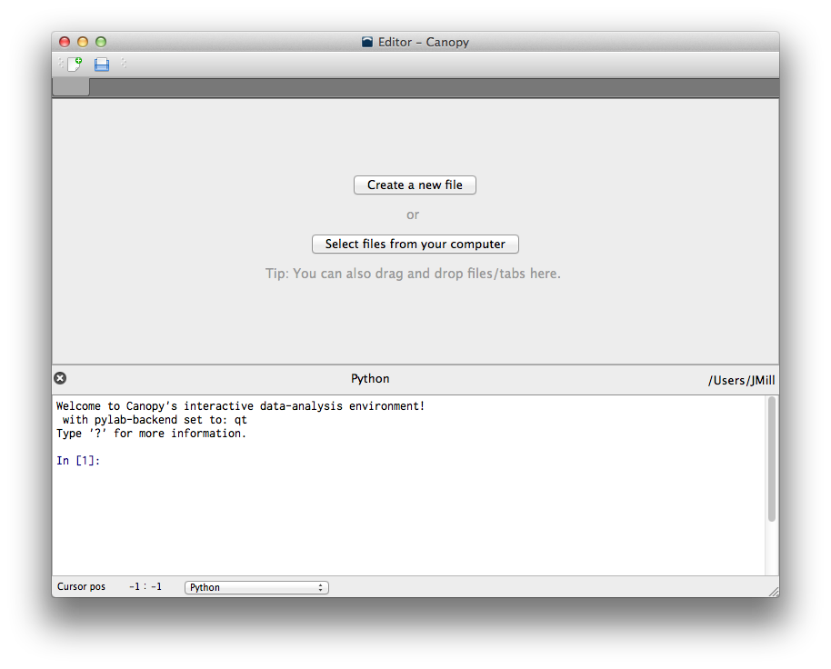Click the drag and drop tip text
This screenshot has height=669, width=831.
coord(413,274)
